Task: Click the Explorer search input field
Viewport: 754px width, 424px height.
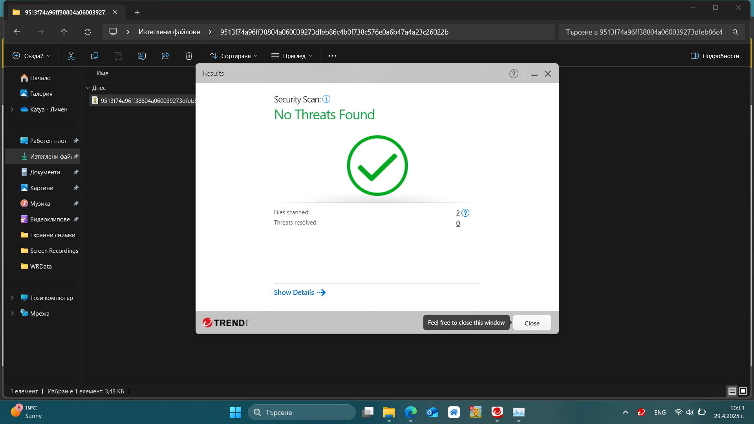Action: coord(644,32)
